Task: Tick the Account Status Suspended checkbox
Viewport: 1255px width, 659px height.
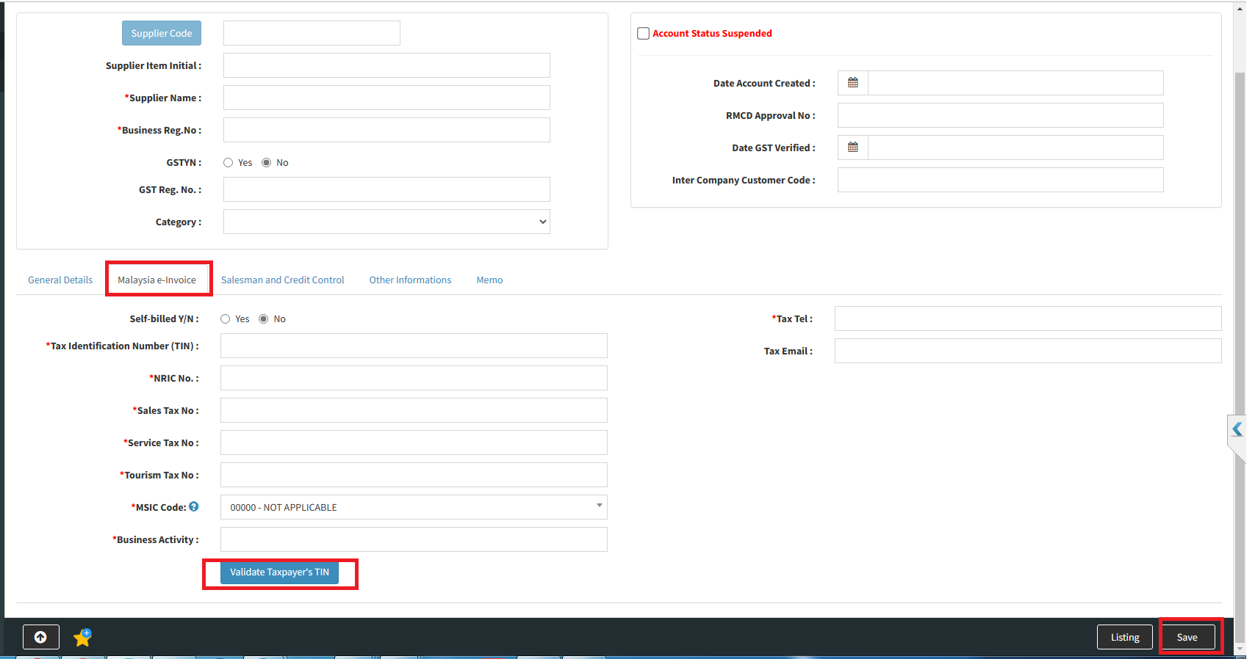Action: point(644,34)
